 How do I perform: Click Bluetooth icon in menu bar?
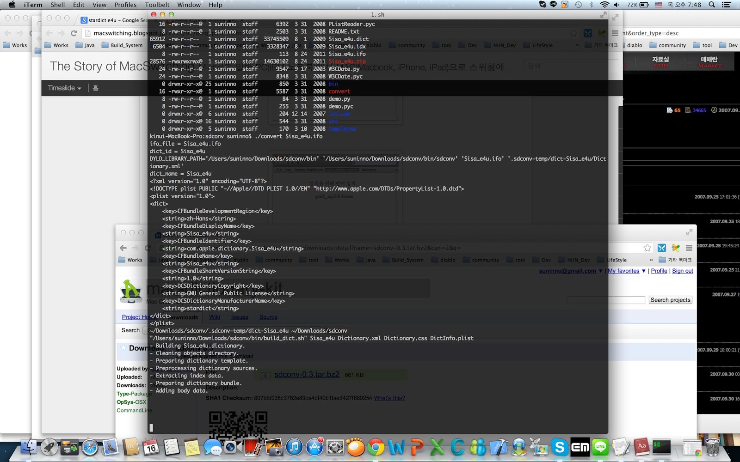click(x=591, y=5)
